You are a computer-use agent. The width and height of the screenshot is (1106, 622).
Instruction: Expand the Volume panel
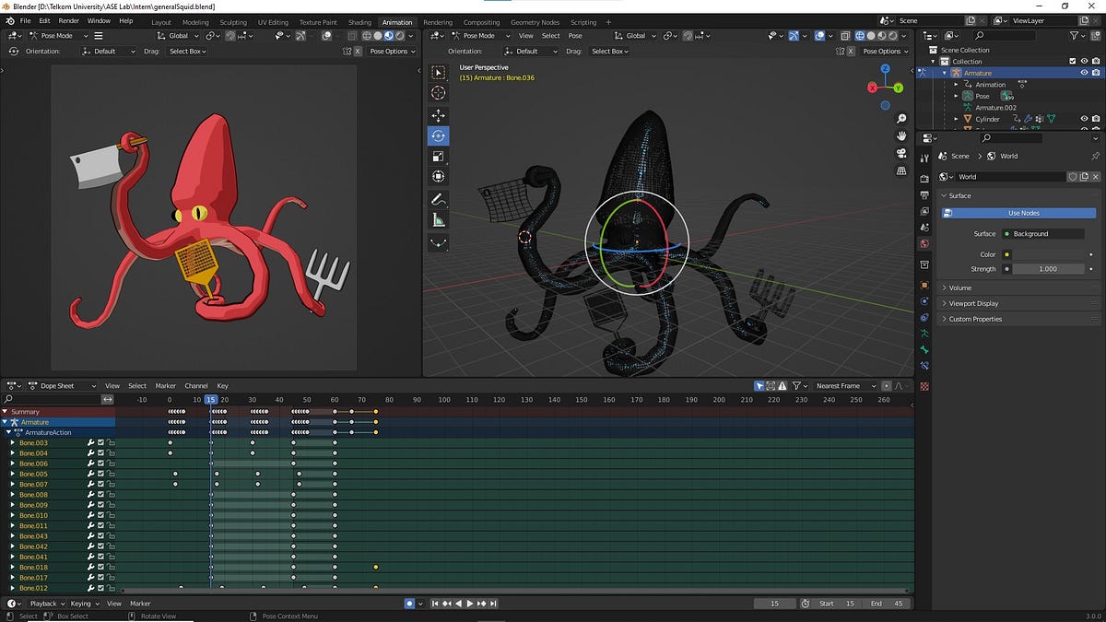click(x=960, y=288)
